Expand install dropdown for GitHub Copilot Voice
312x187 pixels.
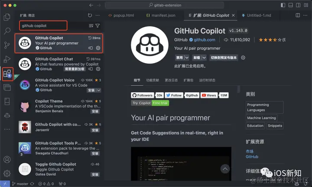99,90
